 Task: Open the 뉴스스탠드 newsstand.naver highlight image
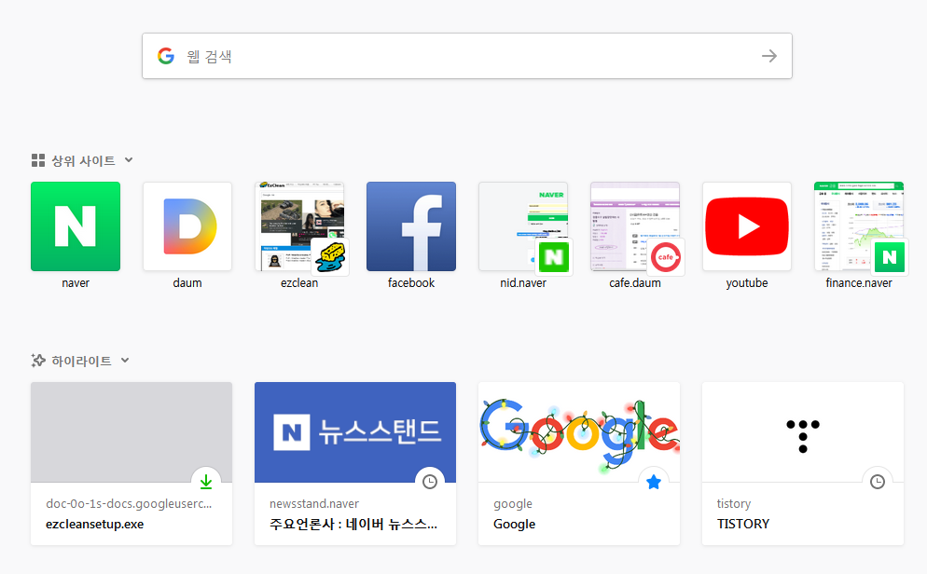point(355,432)
